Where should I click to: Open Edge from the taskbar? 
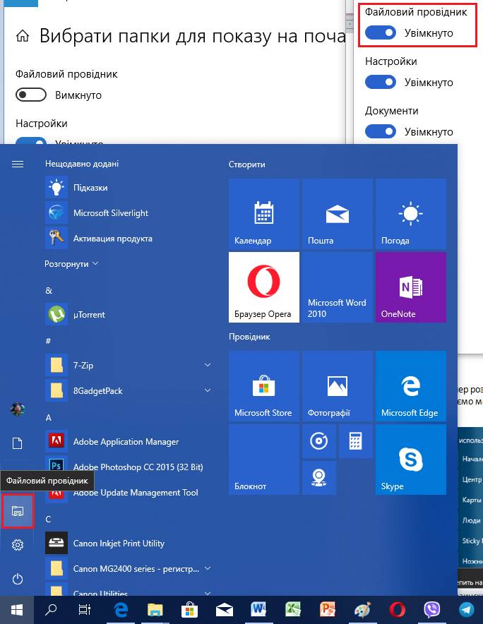pyautogui.click(x=121, y=610)
